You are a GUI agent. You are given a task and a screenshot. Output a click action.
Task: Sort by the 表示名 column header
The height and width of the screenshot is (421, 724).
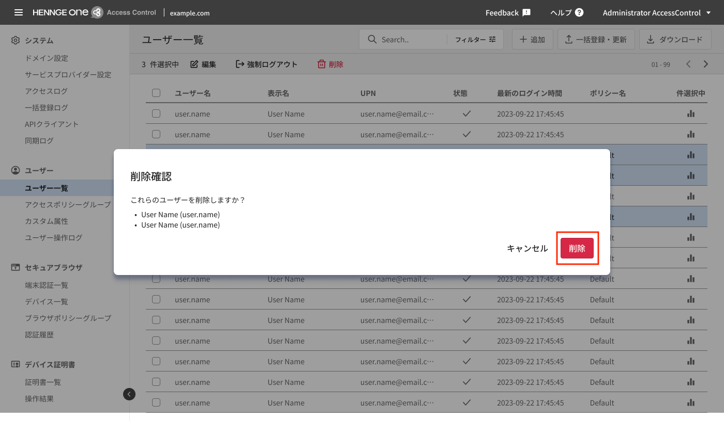278,93
